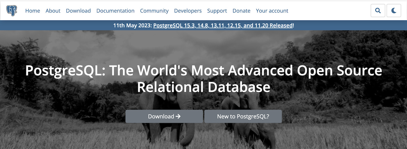407x149 pixels.
Task: Click the "Download" label on the hero button
Action: click(161, 116)
